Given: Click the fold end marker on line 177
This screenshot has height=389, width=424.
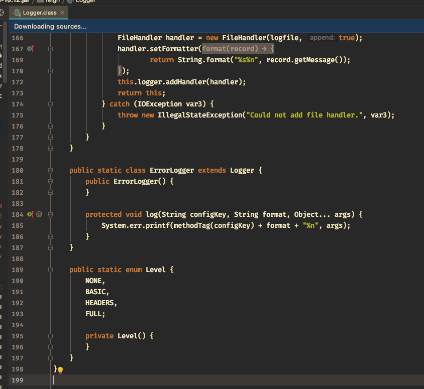Looking at the screenshot, I should point(50,137).
